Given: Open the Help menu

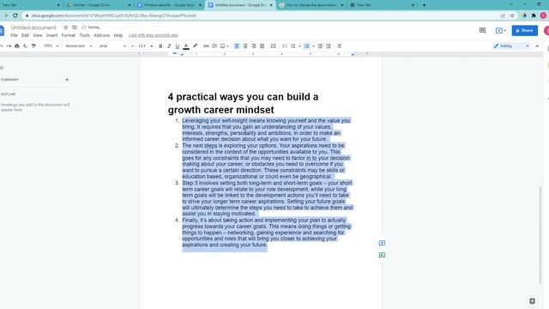Looking at the screenshot, I should pos(118,35).
